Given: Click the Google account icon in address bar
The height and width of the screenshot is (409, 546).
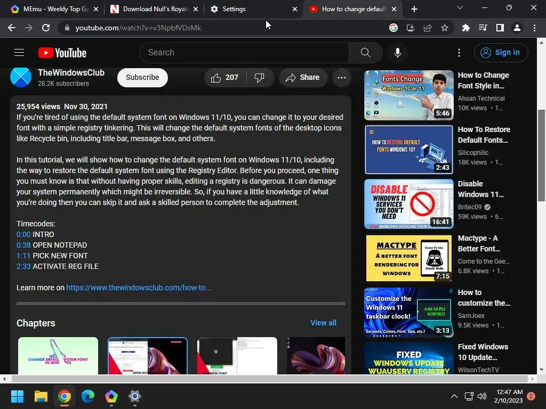Looking at the screenshot, I should pos(394,28).
